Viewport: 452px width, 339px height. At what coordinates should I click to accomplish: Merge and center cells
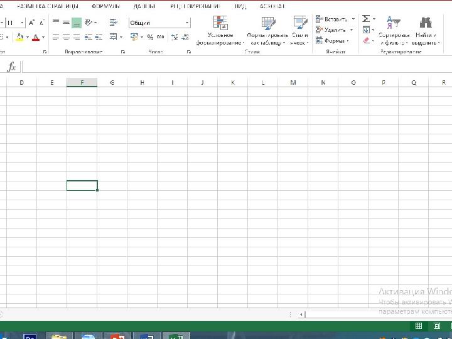(x=113, y=37)
